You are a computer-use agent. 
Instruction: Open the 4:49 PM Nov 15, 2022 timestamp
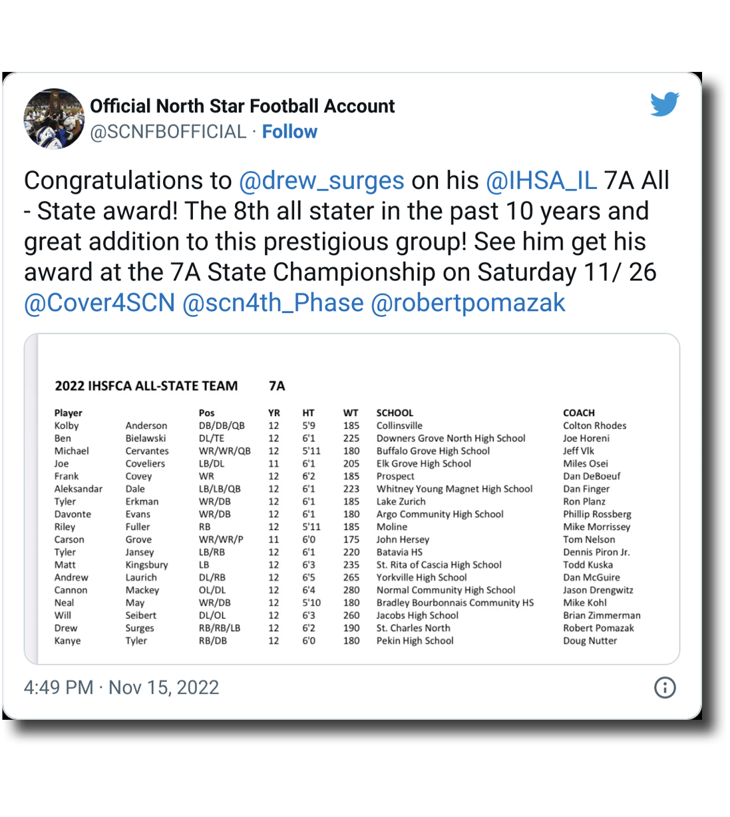pos(122,687)
